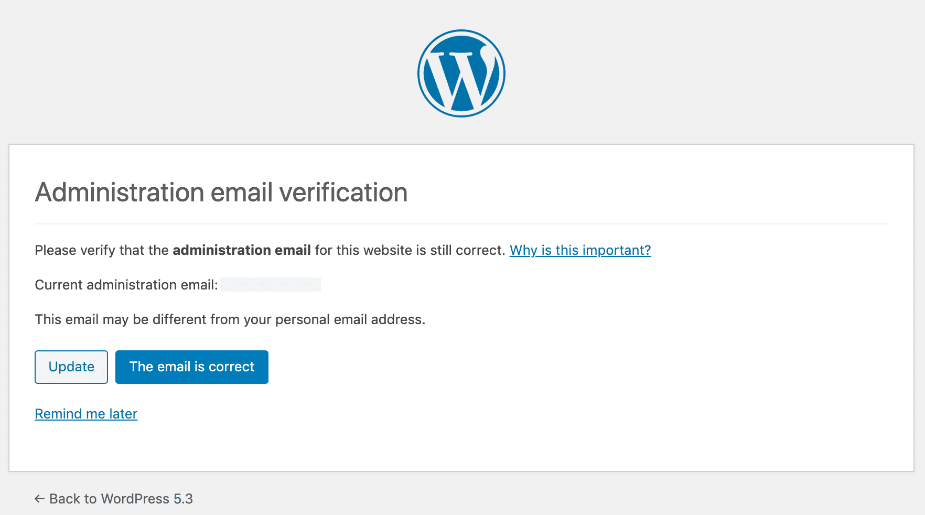Click the "Current administration email:" label
This screenshot has height=515, width=925.
click(x=126, y=285)
